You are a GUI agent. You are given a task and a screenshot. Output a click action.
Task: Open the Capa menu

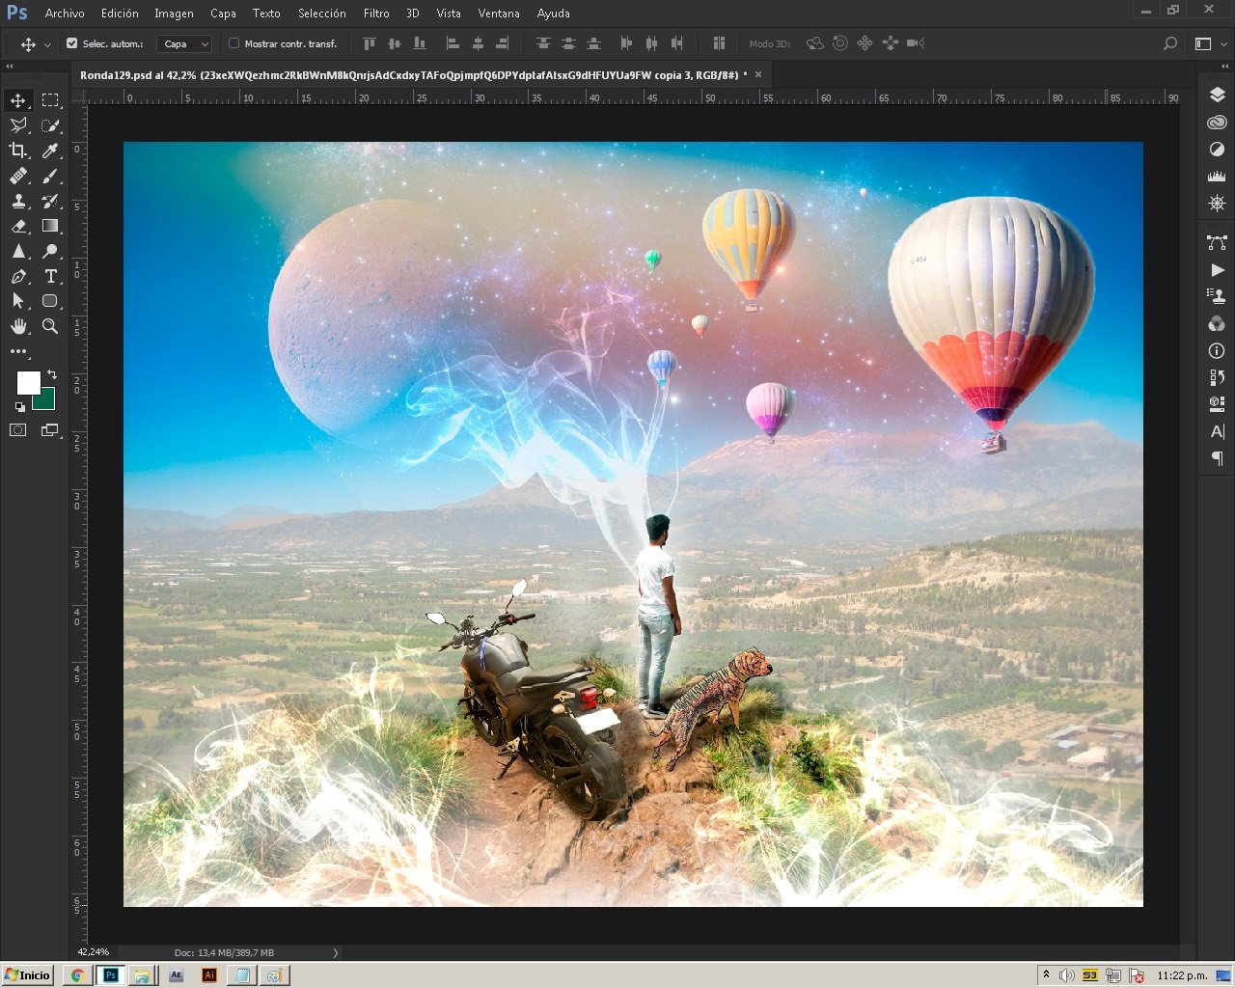pos(223,14)
